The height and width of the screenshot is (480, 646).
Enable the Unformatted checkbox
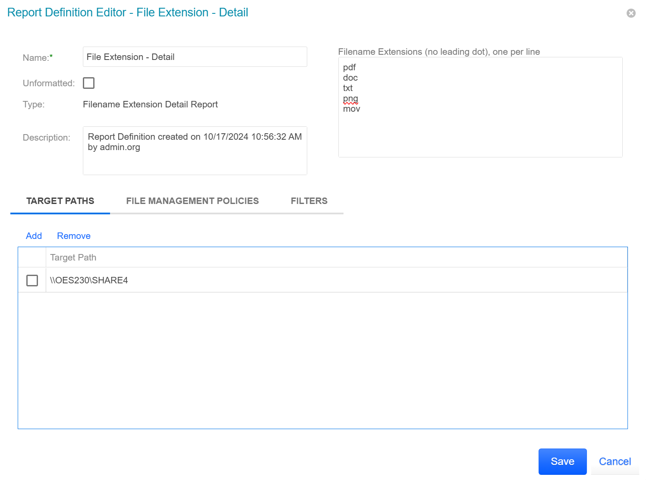click(x=88, y=83)
